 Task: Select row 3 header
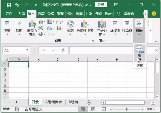5,75
